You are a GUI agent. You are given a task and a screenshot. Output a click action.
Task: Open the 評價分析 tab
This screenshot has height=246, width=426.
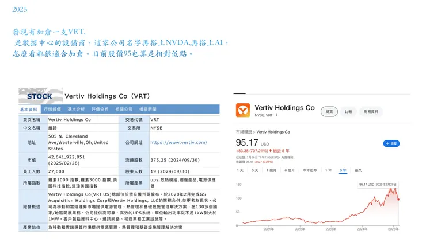point(100,109)
